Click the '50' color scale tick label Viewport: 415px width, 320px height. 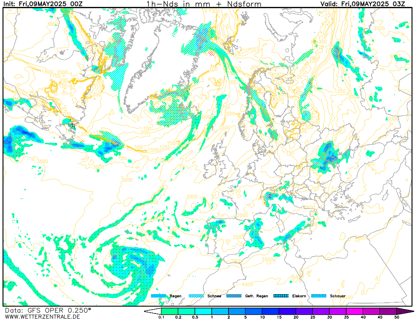pyautogui.click(x=397, y=317)
